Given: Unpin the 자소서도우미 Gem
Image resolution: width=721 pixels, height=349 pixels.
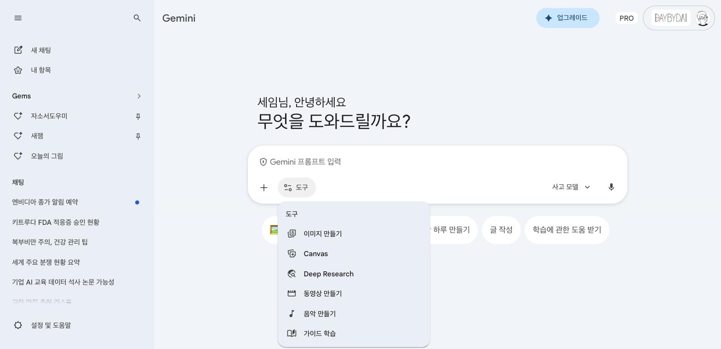Looking at the screenshot, I should (x=138, y=116).
